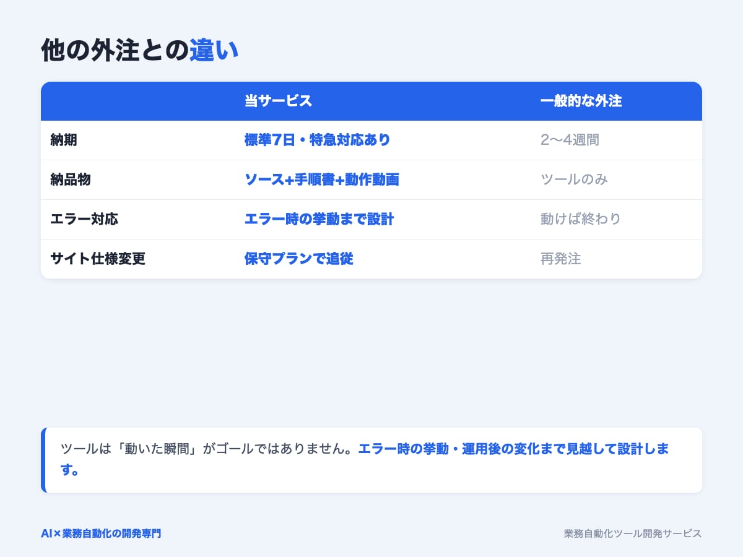Click the slide title 他の外注との違い
Image resolution: width=743 pixels, height=557 pixels.
140,51
